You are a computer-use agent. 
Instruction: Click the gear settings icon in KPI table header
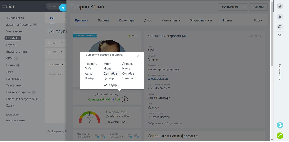[x=54, y=43]
